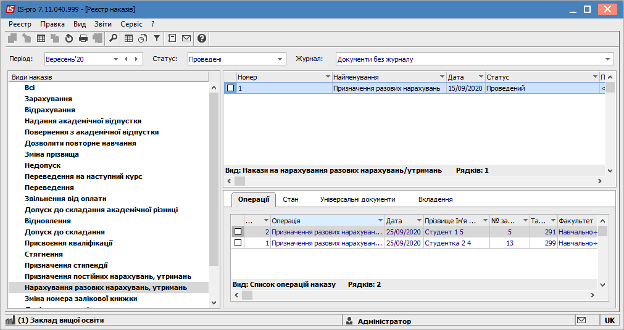Tick checkbox for Студент 1 5 operation
Screen dimensions: 624x330
238,231
